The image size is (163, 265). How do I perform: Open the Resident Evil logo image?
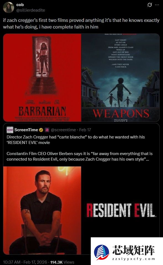(x=120, y=210)
